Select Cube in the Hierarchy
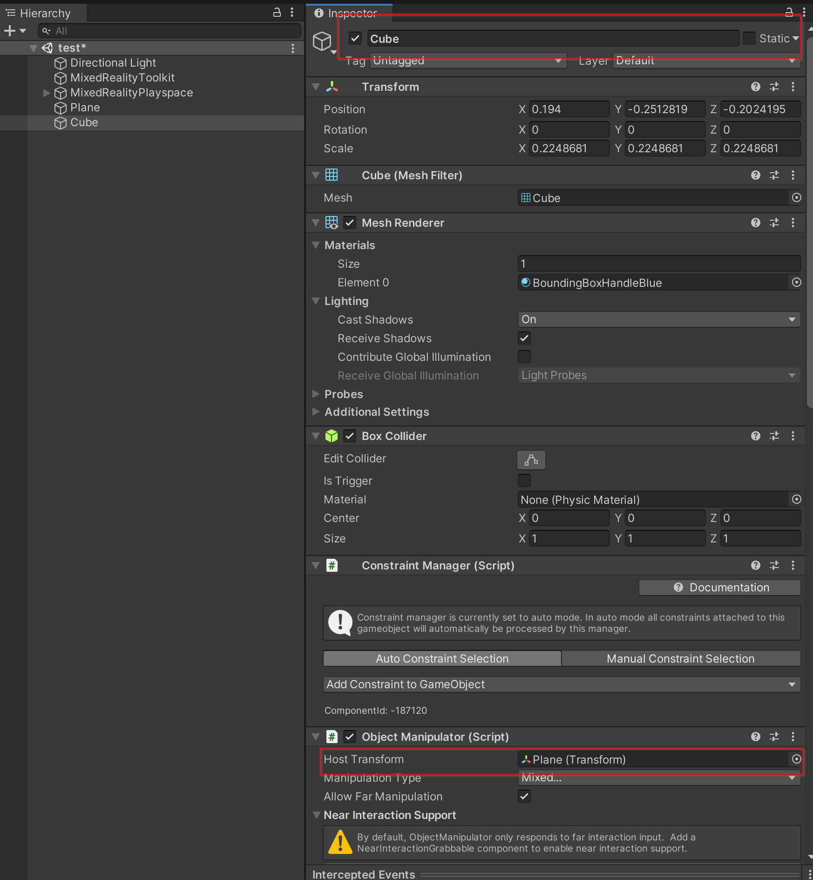Image resolution: width=813 pixels, height=880 pixels. (84, 122)
